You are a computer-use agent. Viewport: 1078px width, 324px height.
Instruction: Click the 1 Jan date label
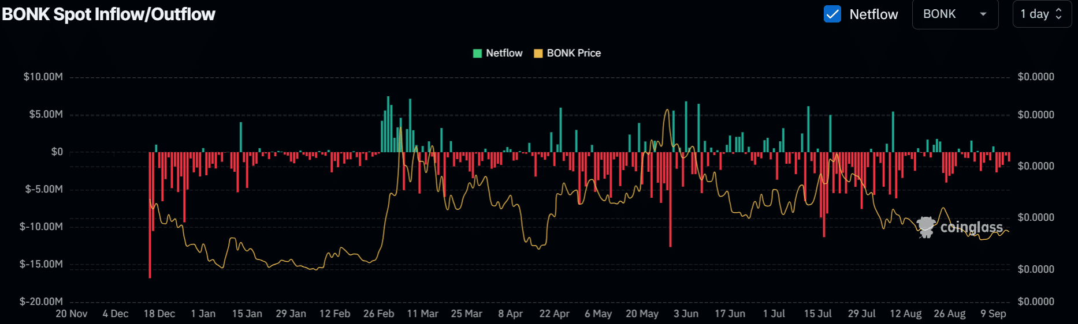[x=203, y=314]
